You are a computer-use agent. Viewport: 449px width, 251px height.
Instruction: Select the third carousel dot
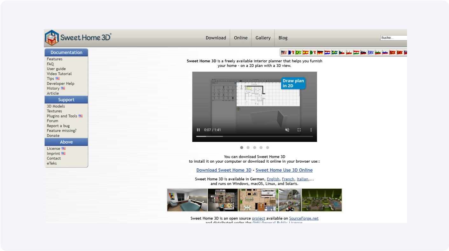(x=254, y=147)
